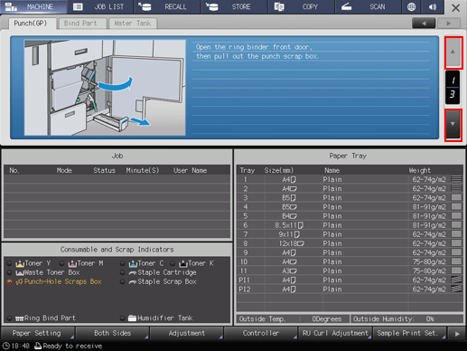Viewport: 467px width, 351px height.
Task: Select the Staple Cartridge indicator
Action: (159, 272)
